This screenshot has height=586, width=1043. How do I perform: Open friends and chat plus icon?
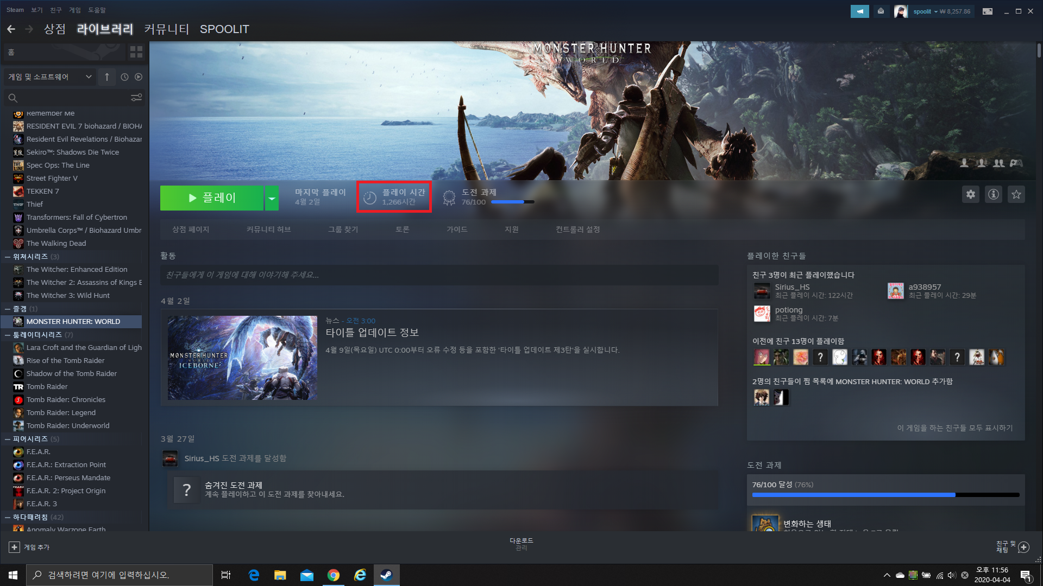pos(1023,547)
